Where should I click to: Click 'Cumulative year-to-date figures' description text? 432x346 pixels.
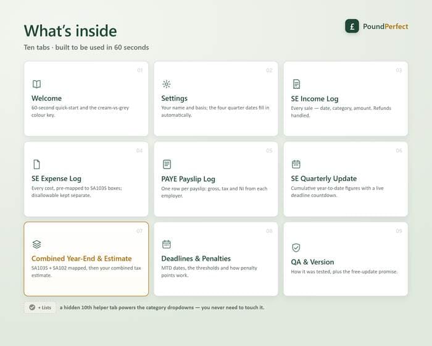[x=337, y=192]
